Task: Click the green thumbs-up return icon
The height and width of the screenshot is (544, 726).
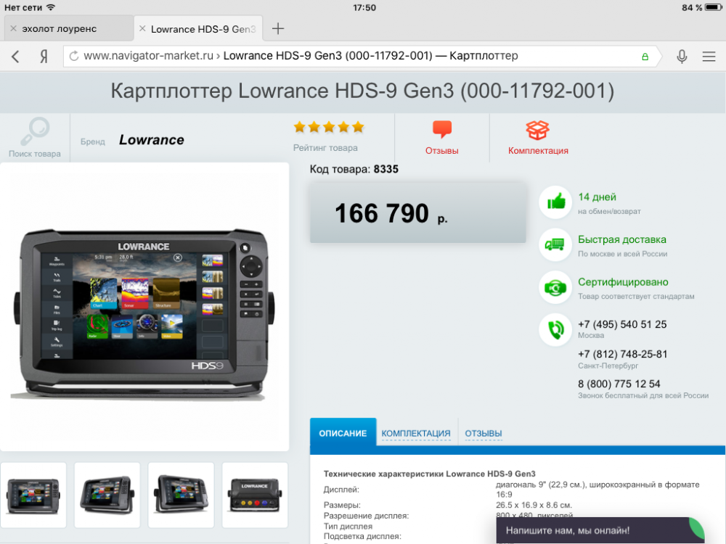Action: 555,202
